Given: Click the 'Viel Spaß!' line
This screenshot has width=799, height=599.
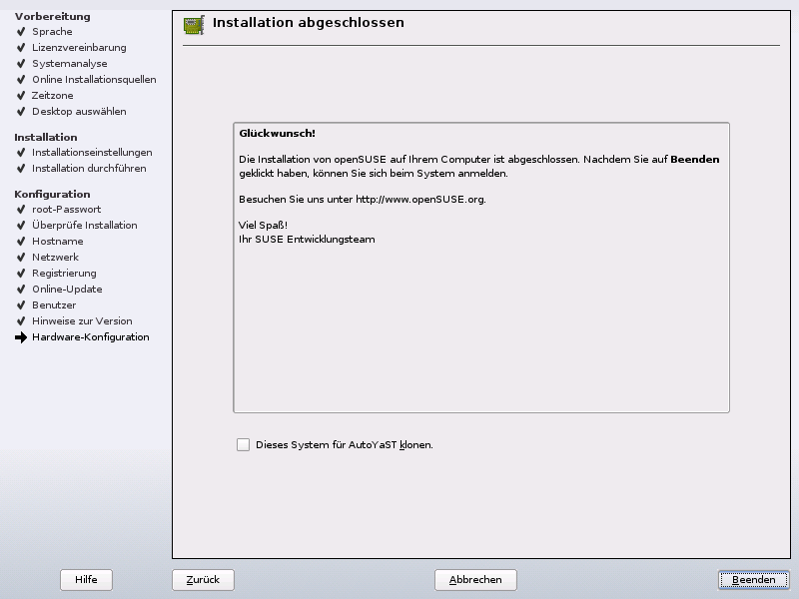Looking at the screenshot, I should tap(263, 226).
